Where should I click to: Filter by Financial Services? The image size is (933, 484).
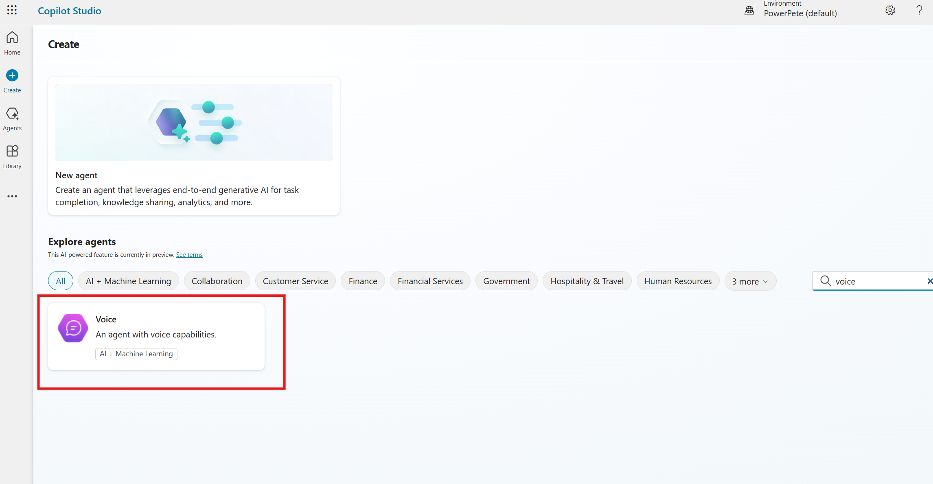tap(430, 281)
